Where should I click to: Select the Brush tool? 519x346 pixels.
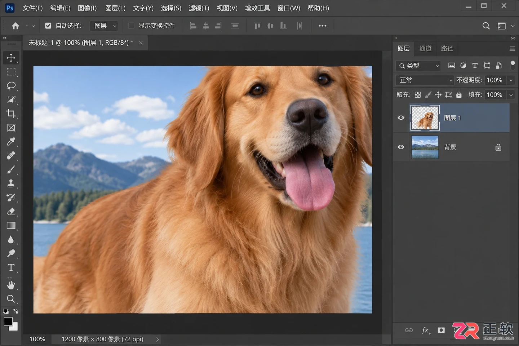point(11,170)
